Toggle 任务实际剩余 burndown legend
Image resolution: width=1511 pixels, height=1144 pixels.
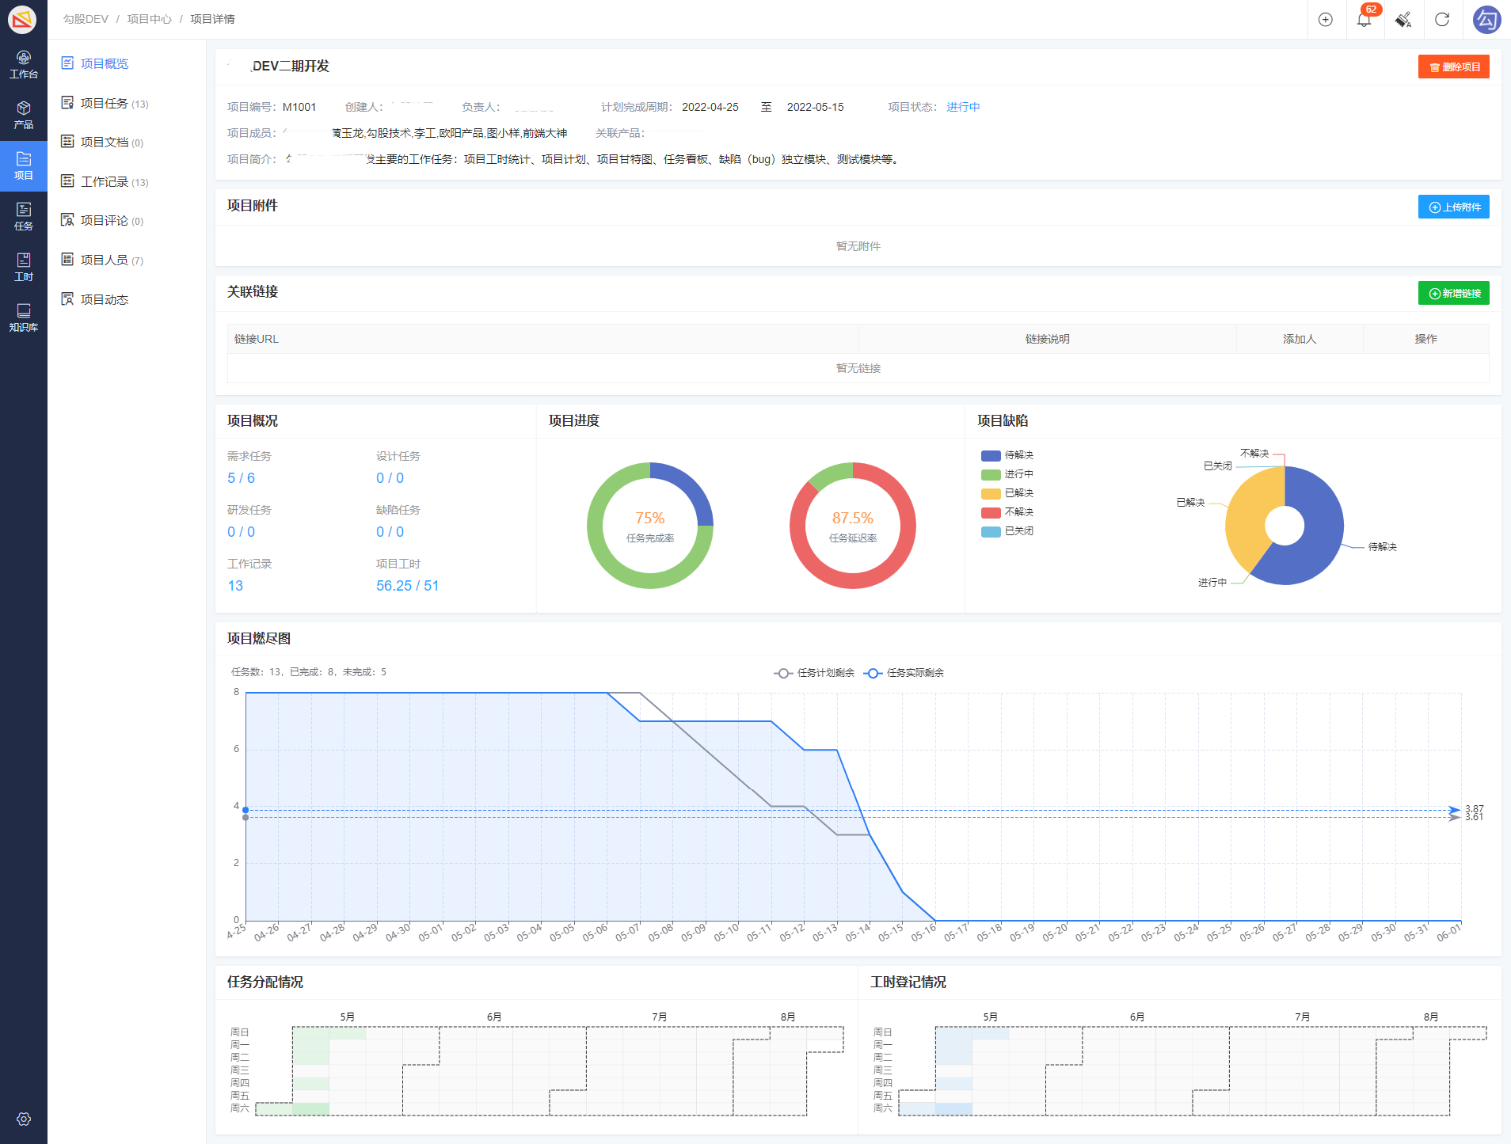point(904,673)
